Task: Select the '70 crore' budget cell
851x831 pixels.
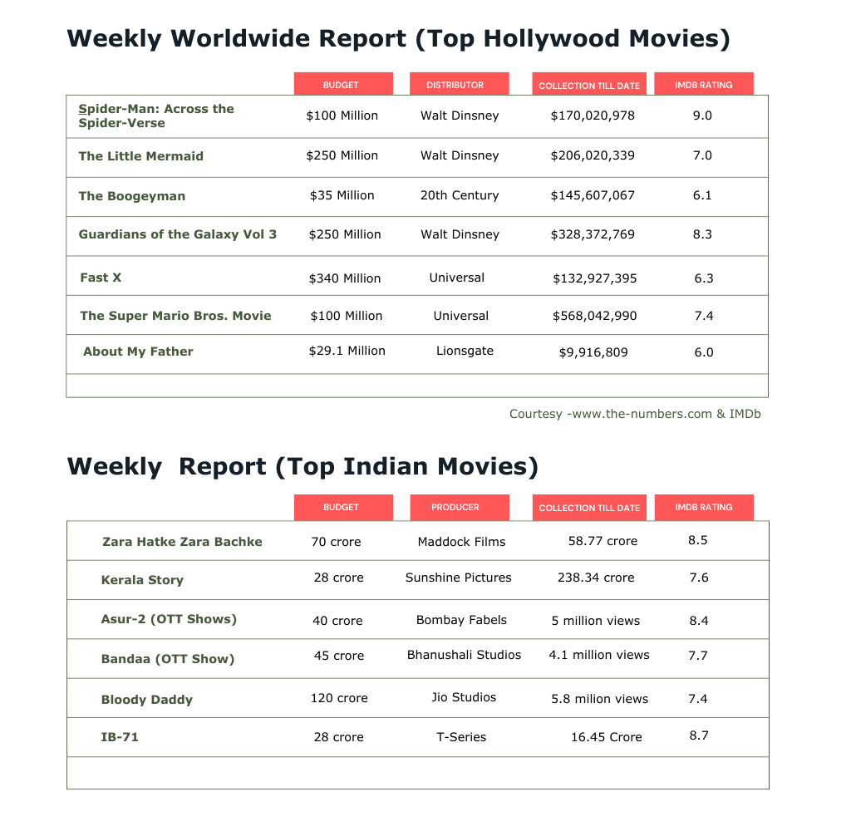Action: point(336,542)
